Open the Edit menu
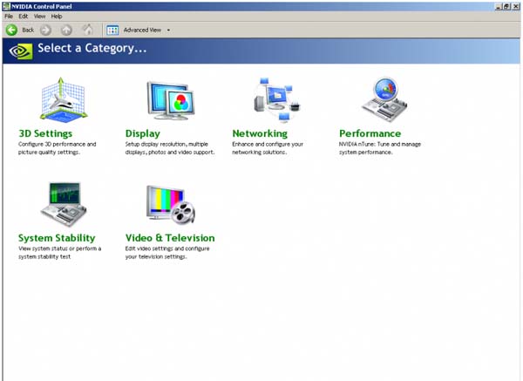The width and height of the screenshot is (523, 381). 23,17
